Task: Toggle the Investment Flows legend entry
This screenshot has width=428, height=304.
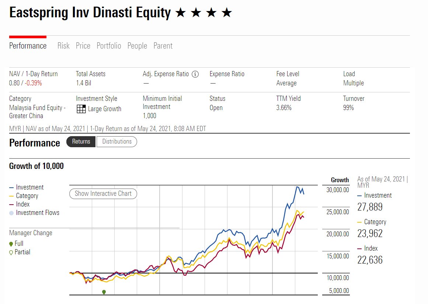Action: coord(34,213)
